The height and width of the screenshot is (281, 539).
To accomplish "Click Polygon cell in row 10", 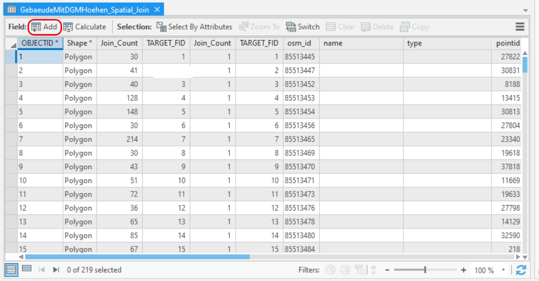I will coord(80,180).
